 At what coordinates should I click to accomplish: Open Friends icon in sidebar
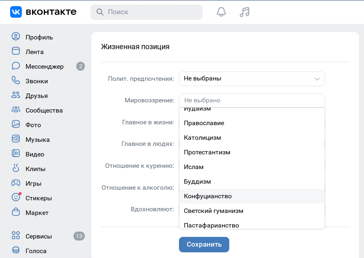click(16, 95)
